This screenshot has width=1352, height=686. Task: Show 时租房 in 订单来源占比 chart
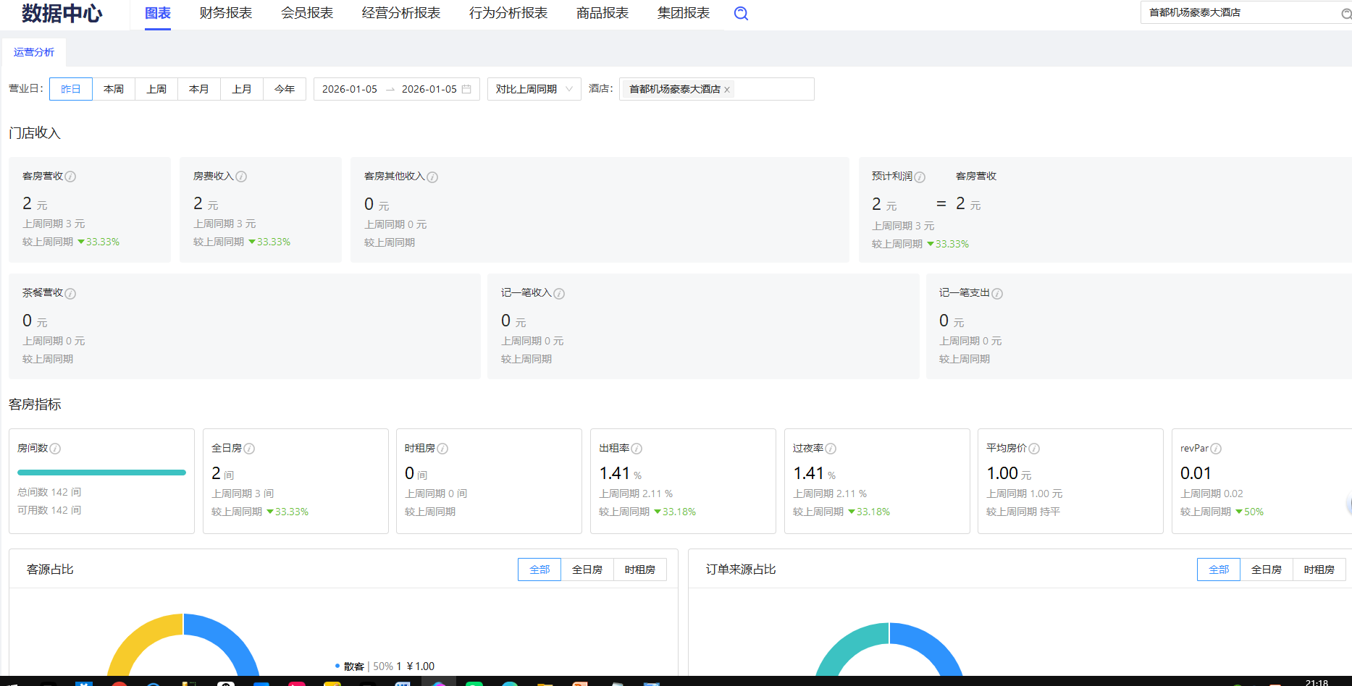coord(1319,569)
